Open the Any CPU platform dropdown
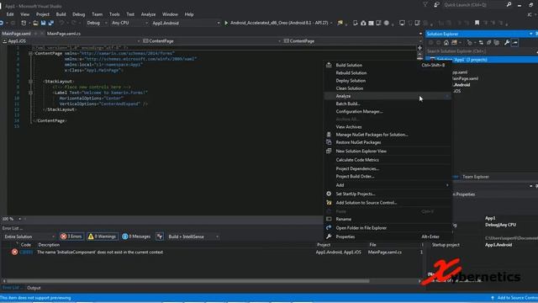 (129, 23)
